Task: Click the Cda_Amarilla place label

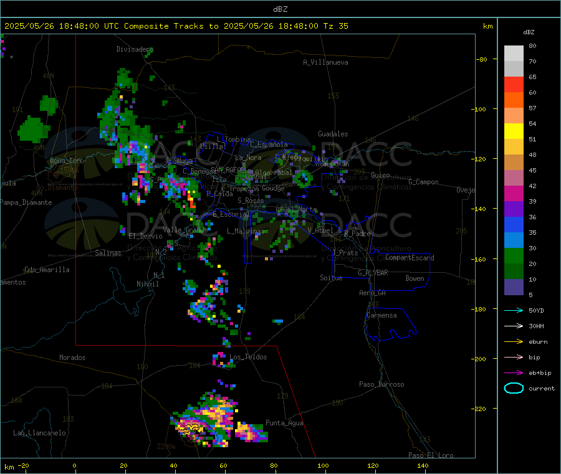Action: tap(47, 270)
